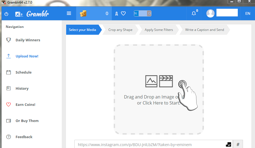Click the Gramblr camera upload logo icon

pos(19,14)
